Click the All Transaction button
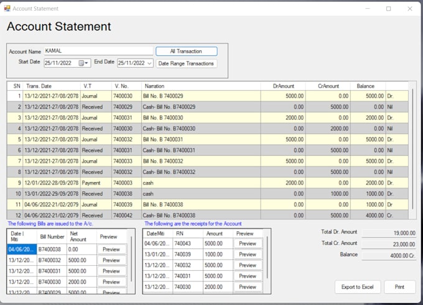423x305 pixels. pos(187,51)
